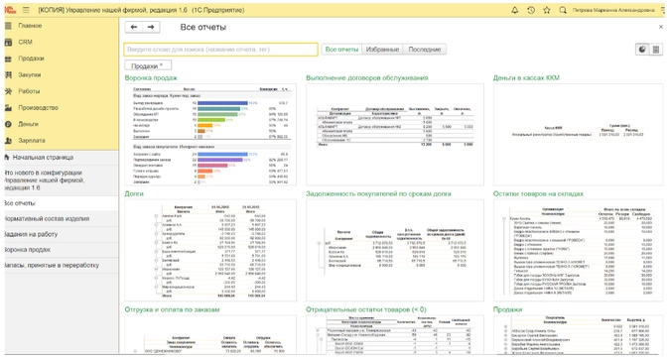Open Деньги в кассах ККМ report link
This screenshot has width=669, height=358.
pyautogui.click(x=526, y=78)
